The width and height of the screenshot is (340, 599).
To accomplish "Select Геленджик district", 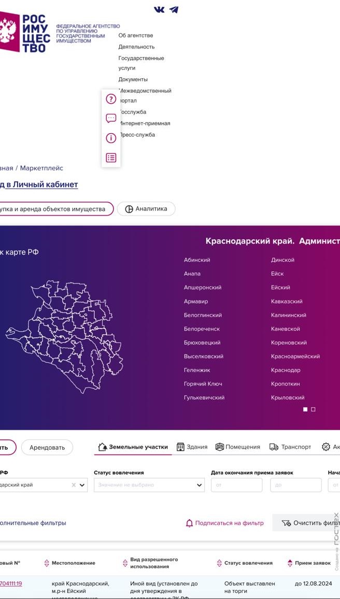I will 197,370.
